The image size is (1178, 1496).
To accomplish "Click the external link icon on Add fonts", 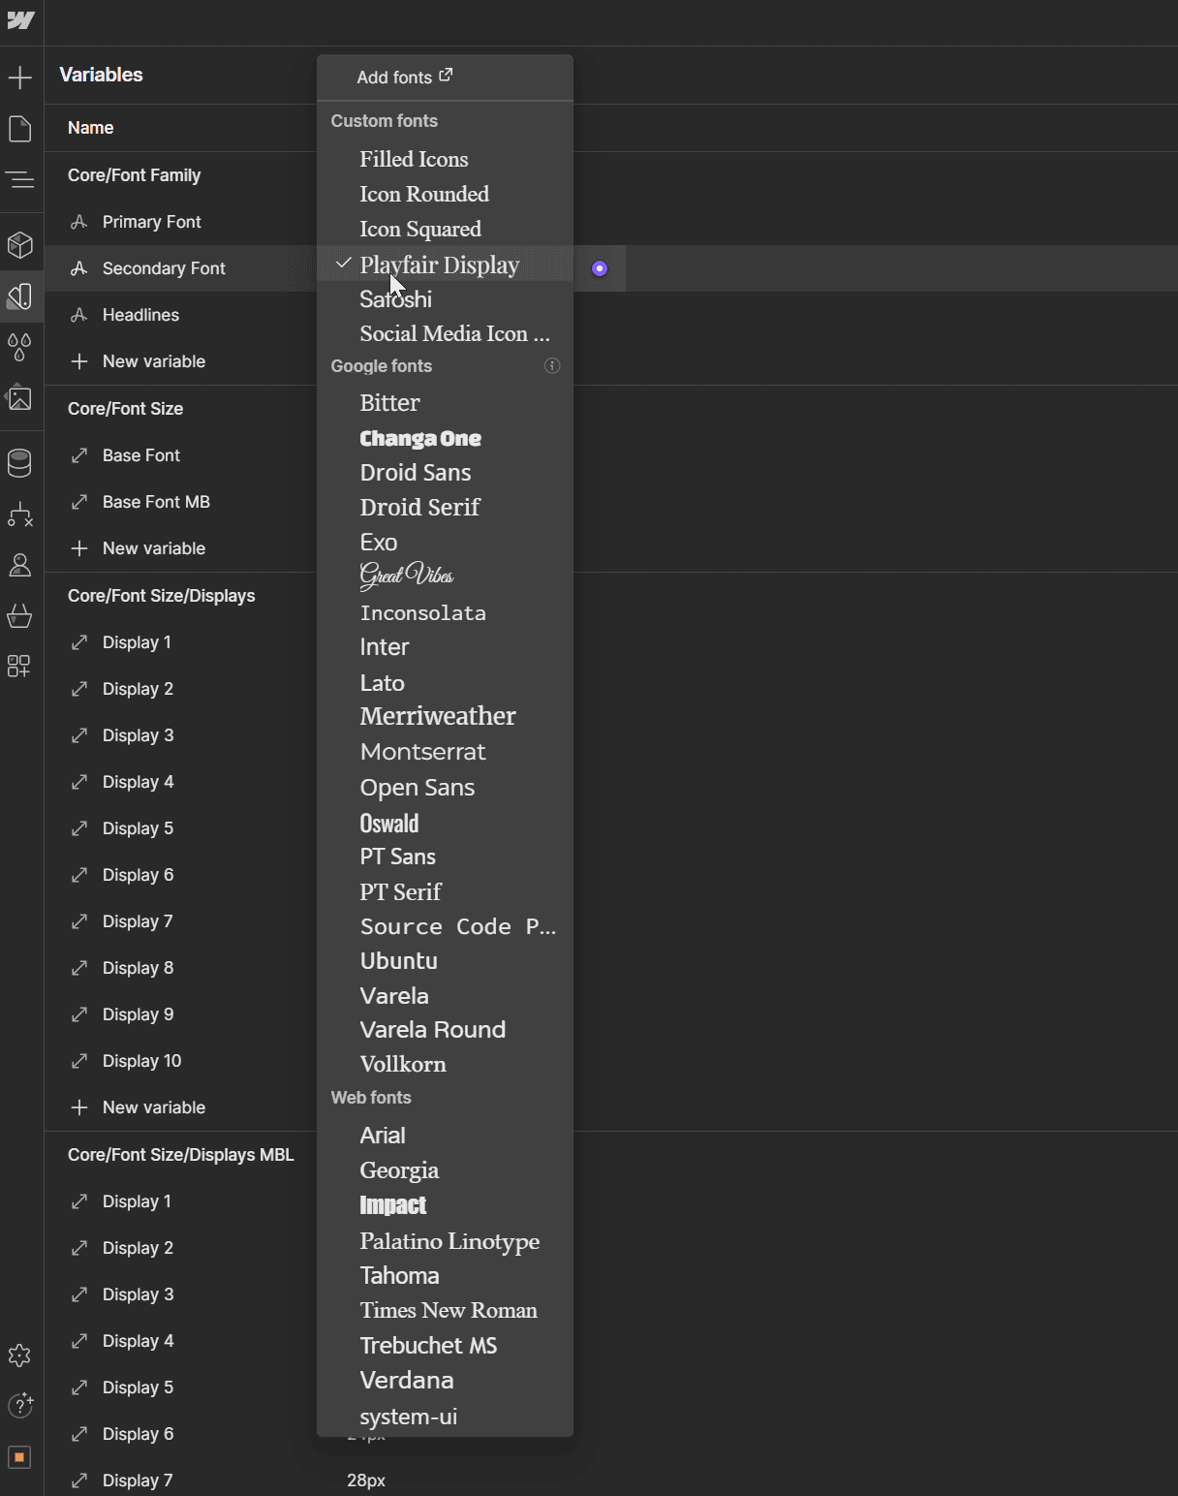I will pyautogui.click(x=446, y=76).
